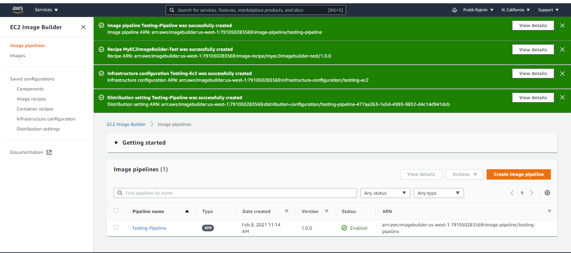Click success icon of Recipe notification

(101, 49)
